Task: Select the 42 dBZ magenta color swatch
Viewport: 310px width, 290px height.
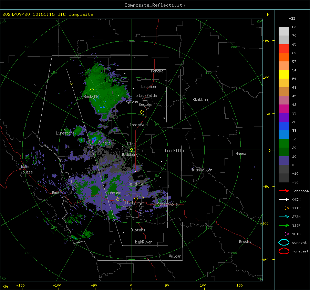Action: coord(284,109)
